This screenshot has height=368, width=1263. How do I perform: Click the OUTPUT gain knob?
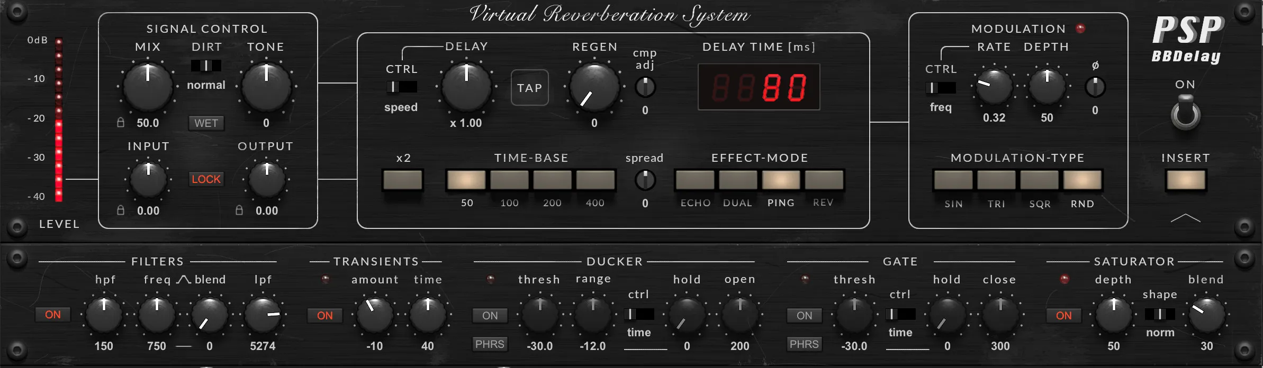click(267, 180)
